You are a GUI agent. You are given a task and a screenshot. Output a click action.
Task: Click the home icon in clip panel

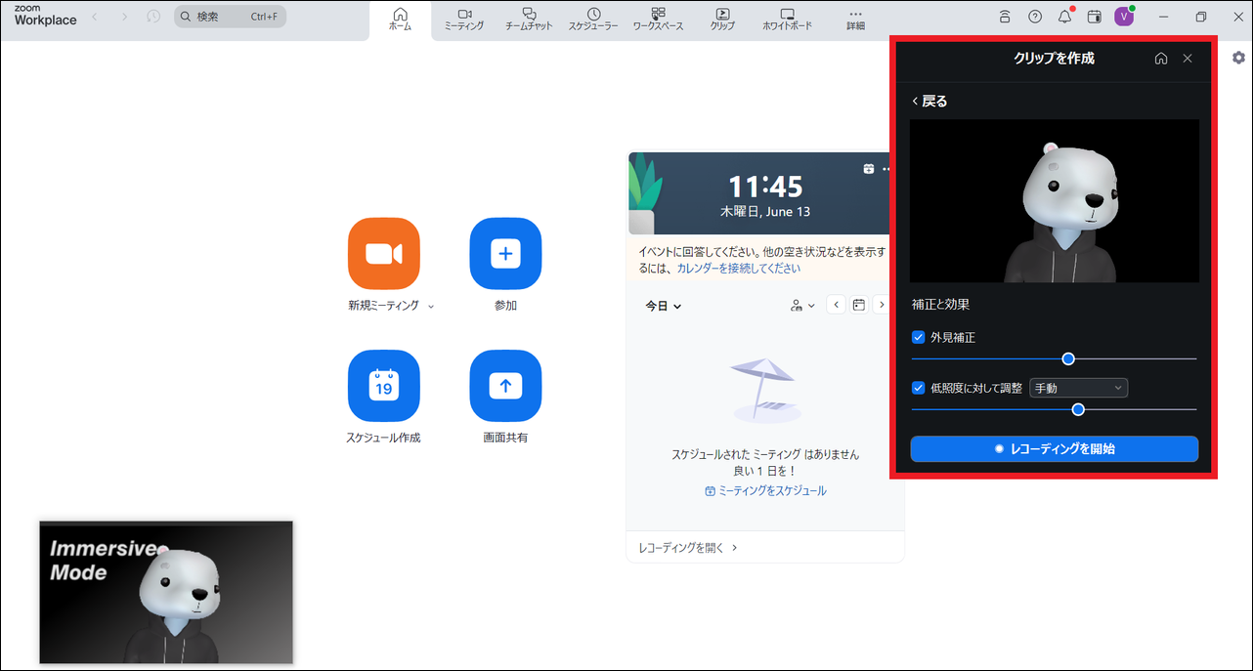click(1161, 59)
